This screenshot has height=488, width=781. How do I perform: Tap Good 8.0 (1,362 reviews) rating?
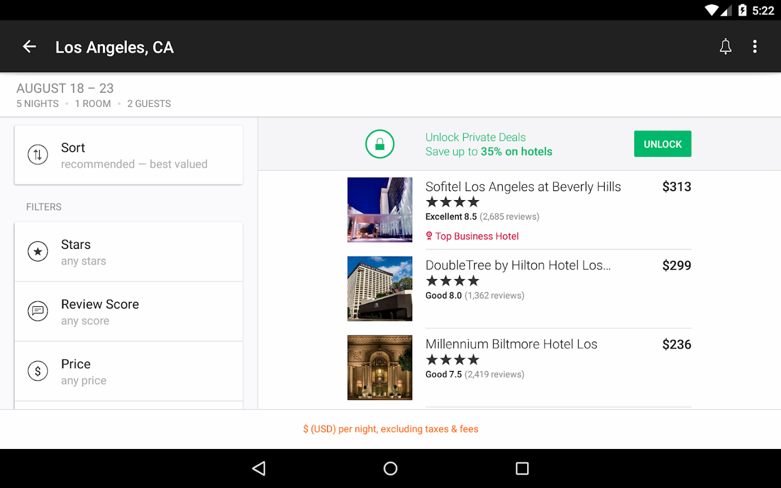point(475,296)
